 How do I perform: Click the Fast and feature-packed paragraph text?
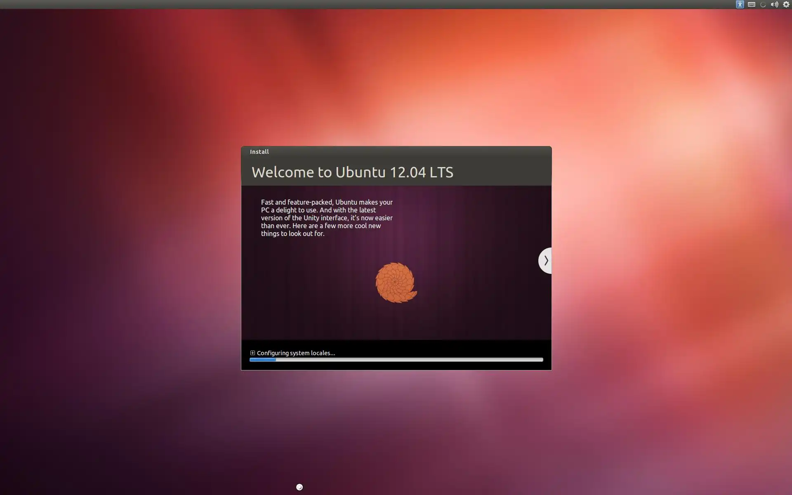[x=327, y=218]
